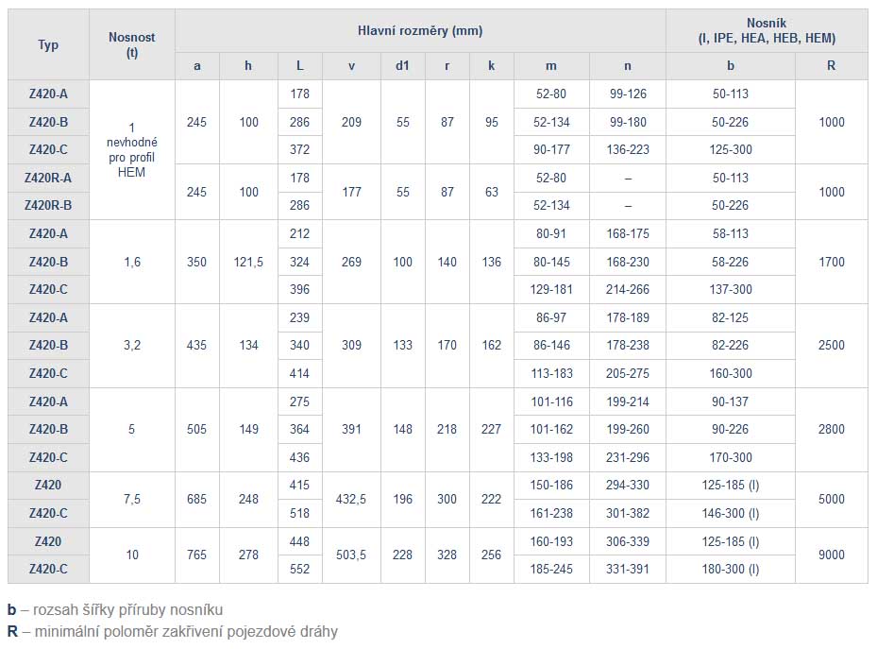The height and width of the screenshot is (649, 877).
Task: Select the 121,5 height cell
Action: [x=248, y=262]
